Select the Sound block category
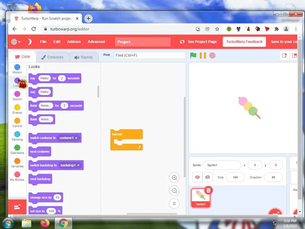305x229 pixels. tap(17, 96)
